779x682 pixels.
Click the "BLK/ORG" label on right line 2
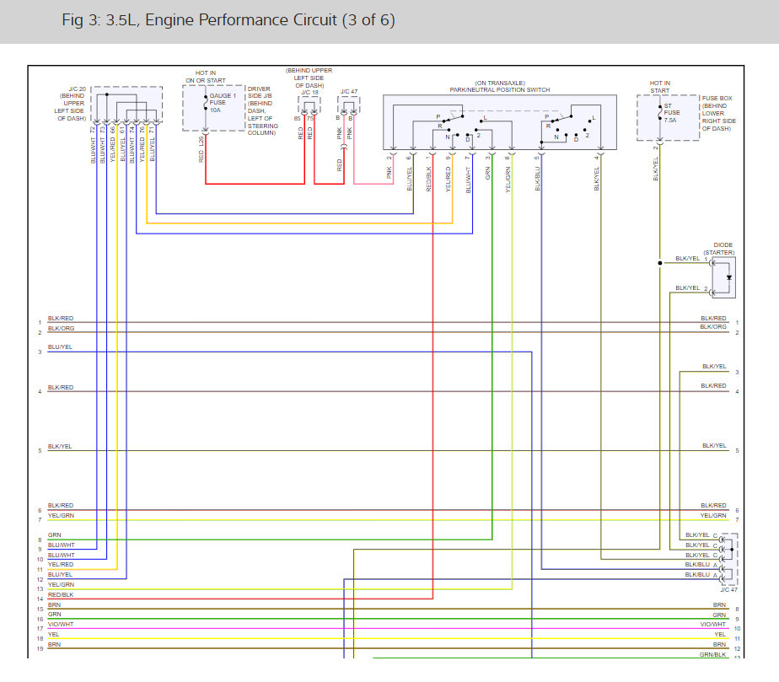(x=713, y=327)
